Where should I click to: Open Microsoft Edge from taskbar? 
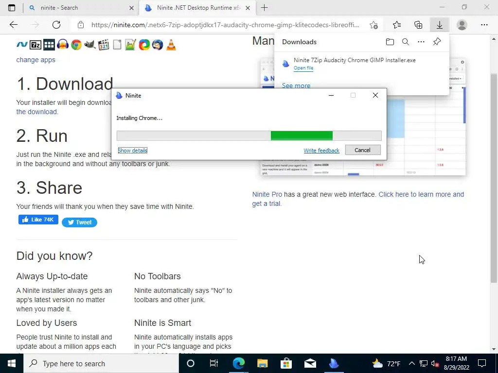click(x=238, y=363)
